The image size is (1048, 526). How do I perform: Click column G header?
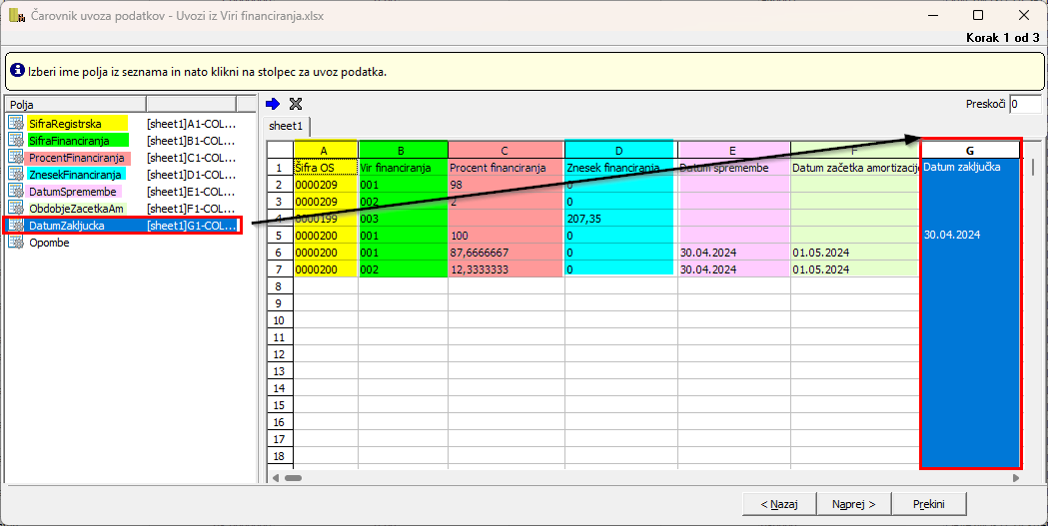970,151
